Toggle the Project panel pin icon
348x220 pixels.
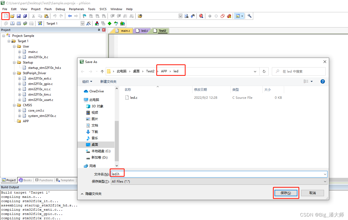tap(99, 30)
